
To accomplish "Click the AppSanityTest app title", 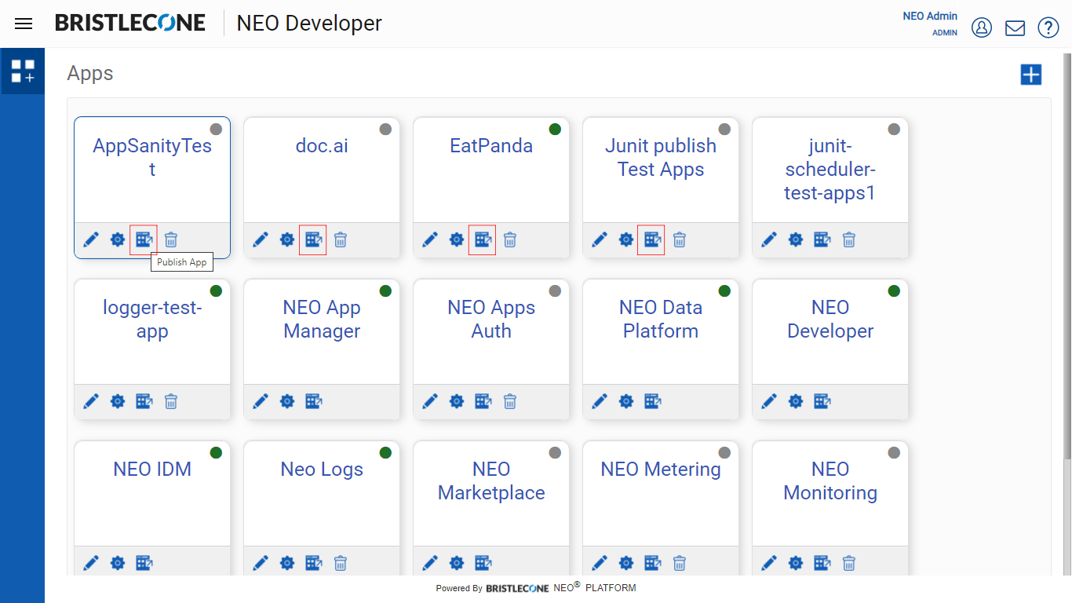I will pos(152,157).
